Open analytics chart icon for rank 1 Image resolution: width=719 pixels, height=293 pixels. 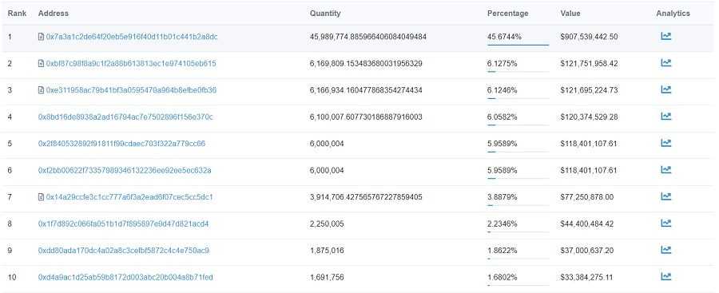pos(665,36)
